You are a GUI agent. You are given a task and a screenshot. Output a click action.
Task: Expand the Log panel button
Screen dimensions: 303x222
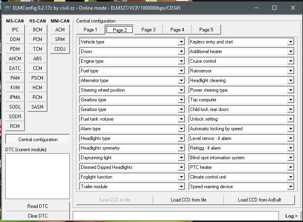pos(291,216)
